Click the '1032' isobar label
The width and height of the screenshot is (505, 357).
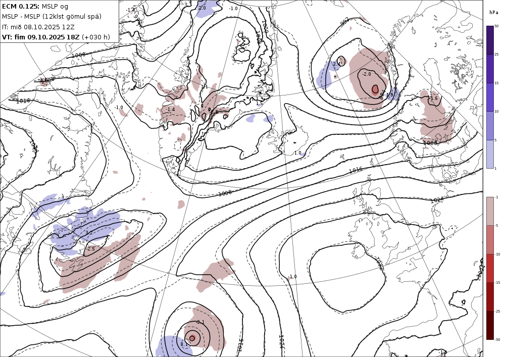pos(380,264)
